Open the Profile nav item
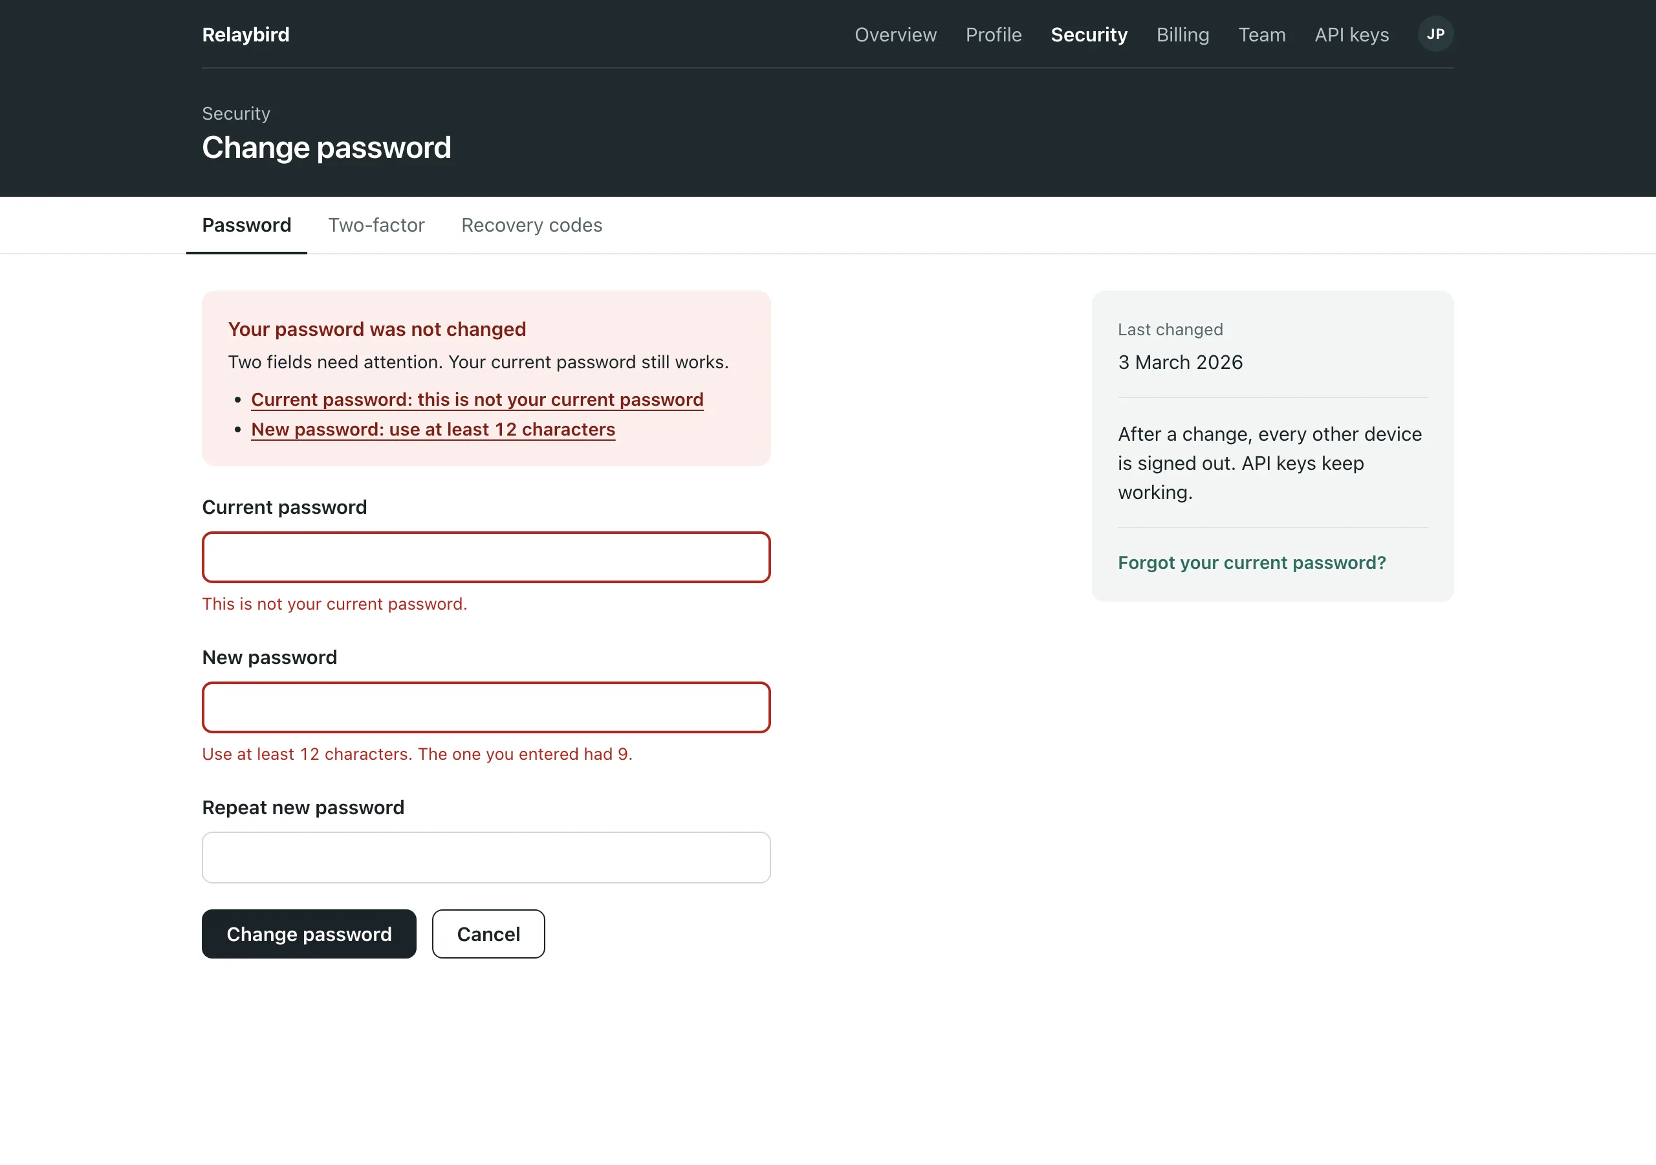Image resolution: width=1656 pixels, height=1165 pixels. [993, 35]
